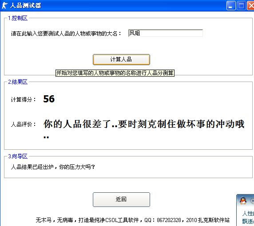The width and height of the screenshot is (254, 226).
Task: Open the 飘逝 link in QQ popup
Action: 248,221
